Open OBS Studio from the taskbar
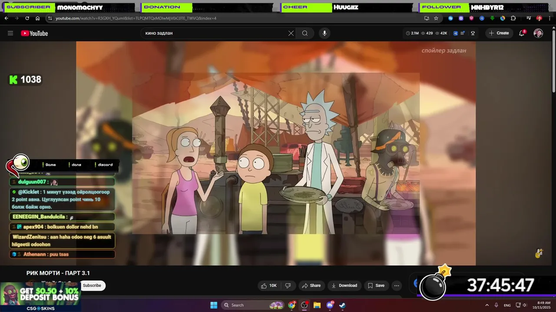This screenshot has width=556, height=312. 304,305
